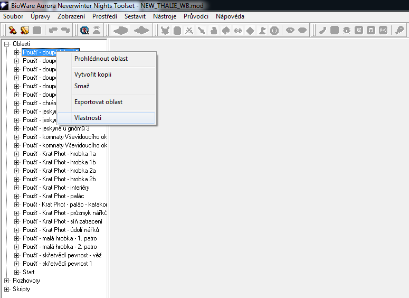Click the area properties magnifier icon
409x298 pixels.
tap(84, 30)
